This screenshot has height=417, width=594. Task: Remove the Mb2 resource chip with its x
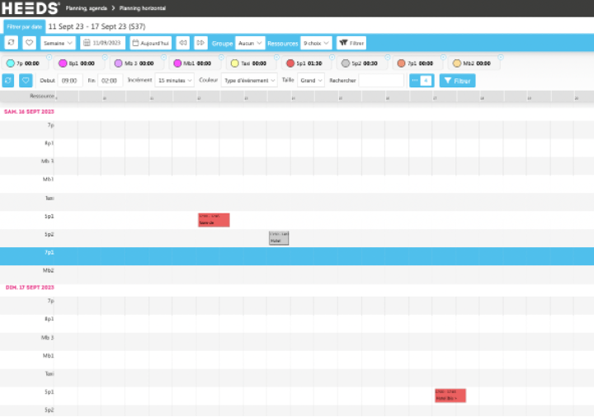pyautogui.click(x=501, y=57)
